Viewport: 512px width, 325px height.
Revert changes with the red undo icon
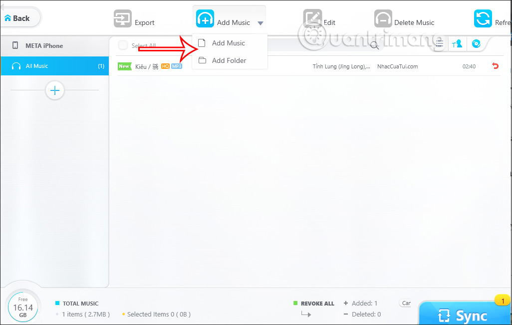pos(495,65)
